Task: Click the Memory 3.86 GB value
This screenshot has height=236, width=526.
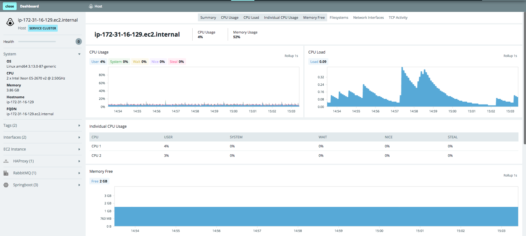Action: click(13, 90)
